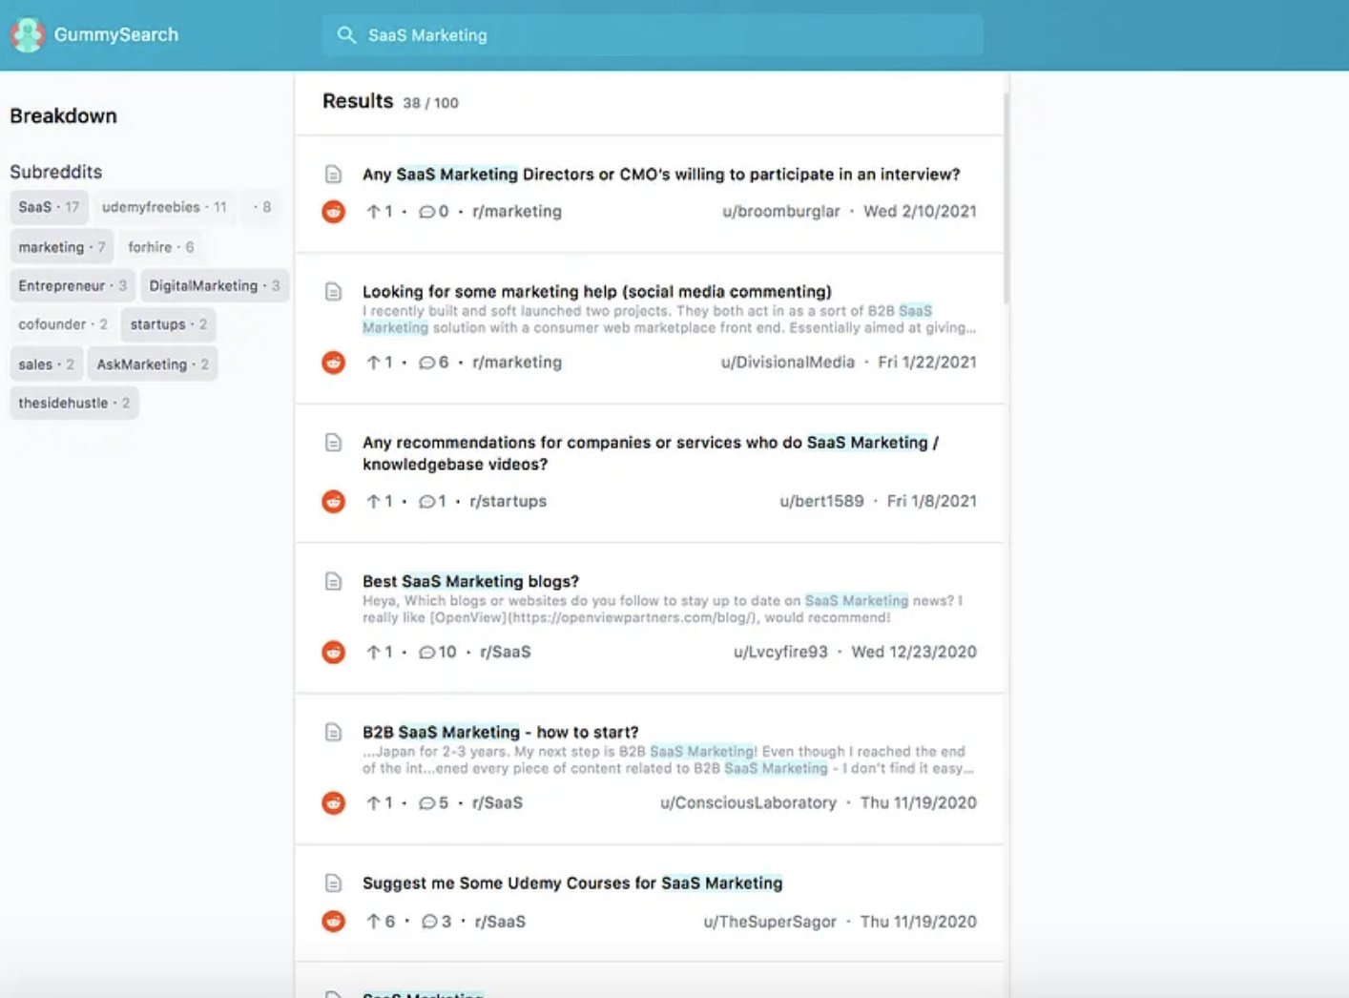Image resolution: width=1349 pixels, height=998 pixels.
Task: Filter by cofounder subreddit chip
Action: pyautogui.click(x=63, y=324)
